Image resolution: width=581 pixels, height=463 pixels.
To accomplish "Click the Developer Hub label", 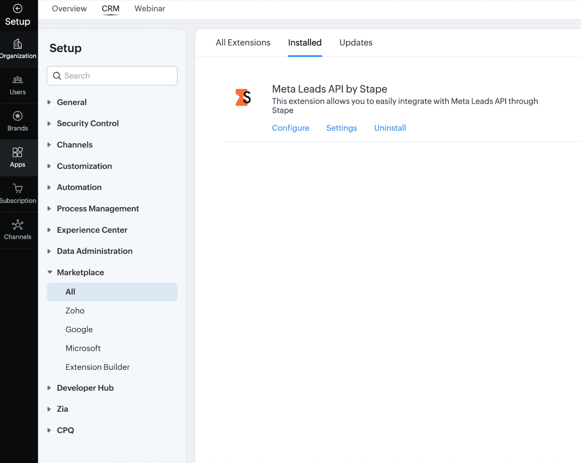I will 85,388.
